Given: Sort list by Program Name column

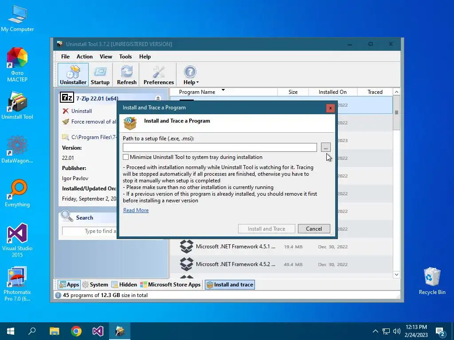Looking at the screenshot, I should click(x=197, y=92).
